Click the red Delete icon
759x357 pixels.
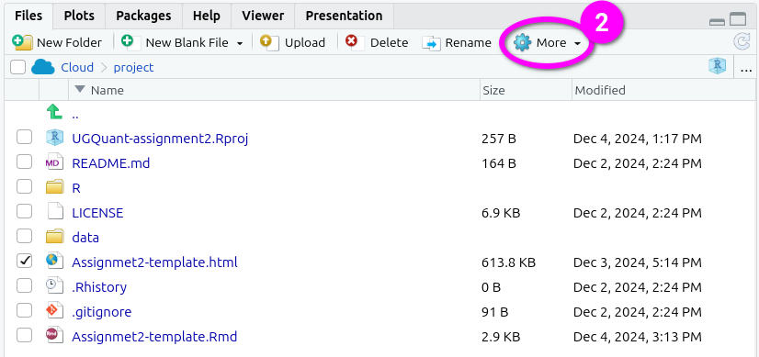(x=355, y=42)
